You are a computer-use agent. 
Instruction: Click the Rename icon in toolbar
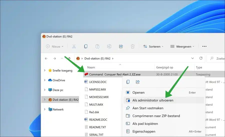109,46
